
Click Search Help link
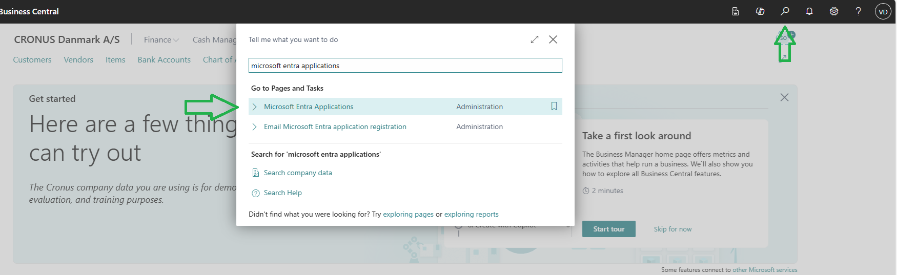click(x=282, y=193)
